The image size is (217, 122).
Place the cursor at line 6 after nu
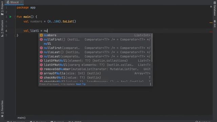47,31
